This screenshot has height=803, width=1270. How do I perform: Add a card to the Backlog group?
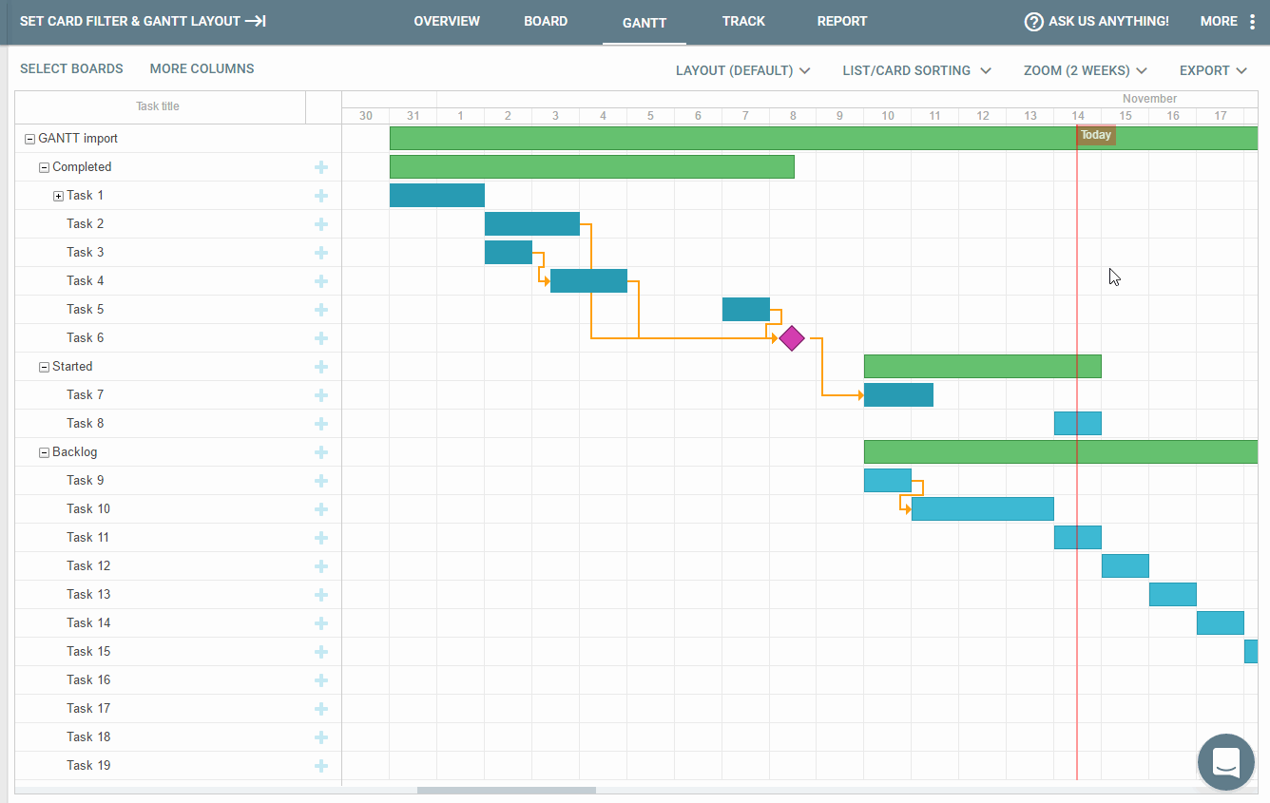(x=322, y=451)
